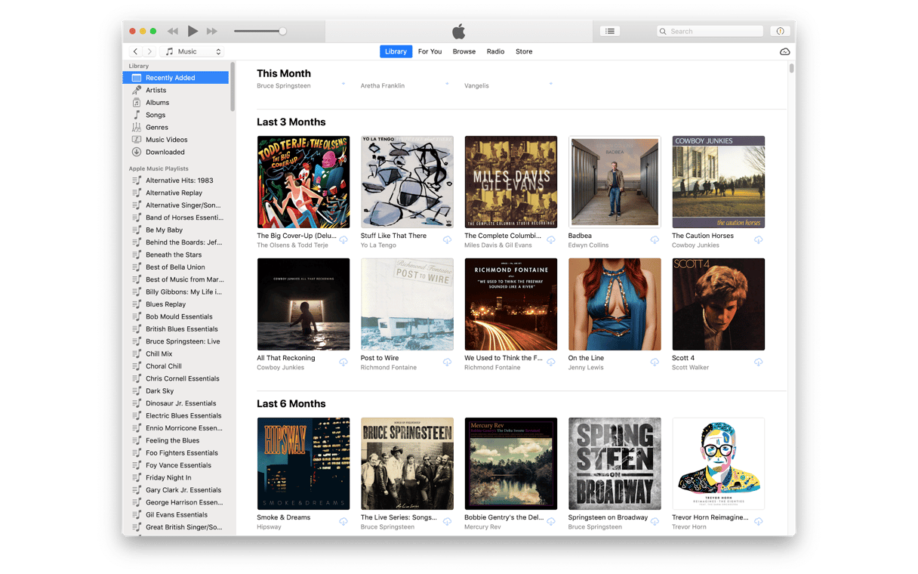Click the Cowboy Junkies artist link under Caution Horses
Image resolution: width=918 pixels, height=574 pixels.
[695, 245]
